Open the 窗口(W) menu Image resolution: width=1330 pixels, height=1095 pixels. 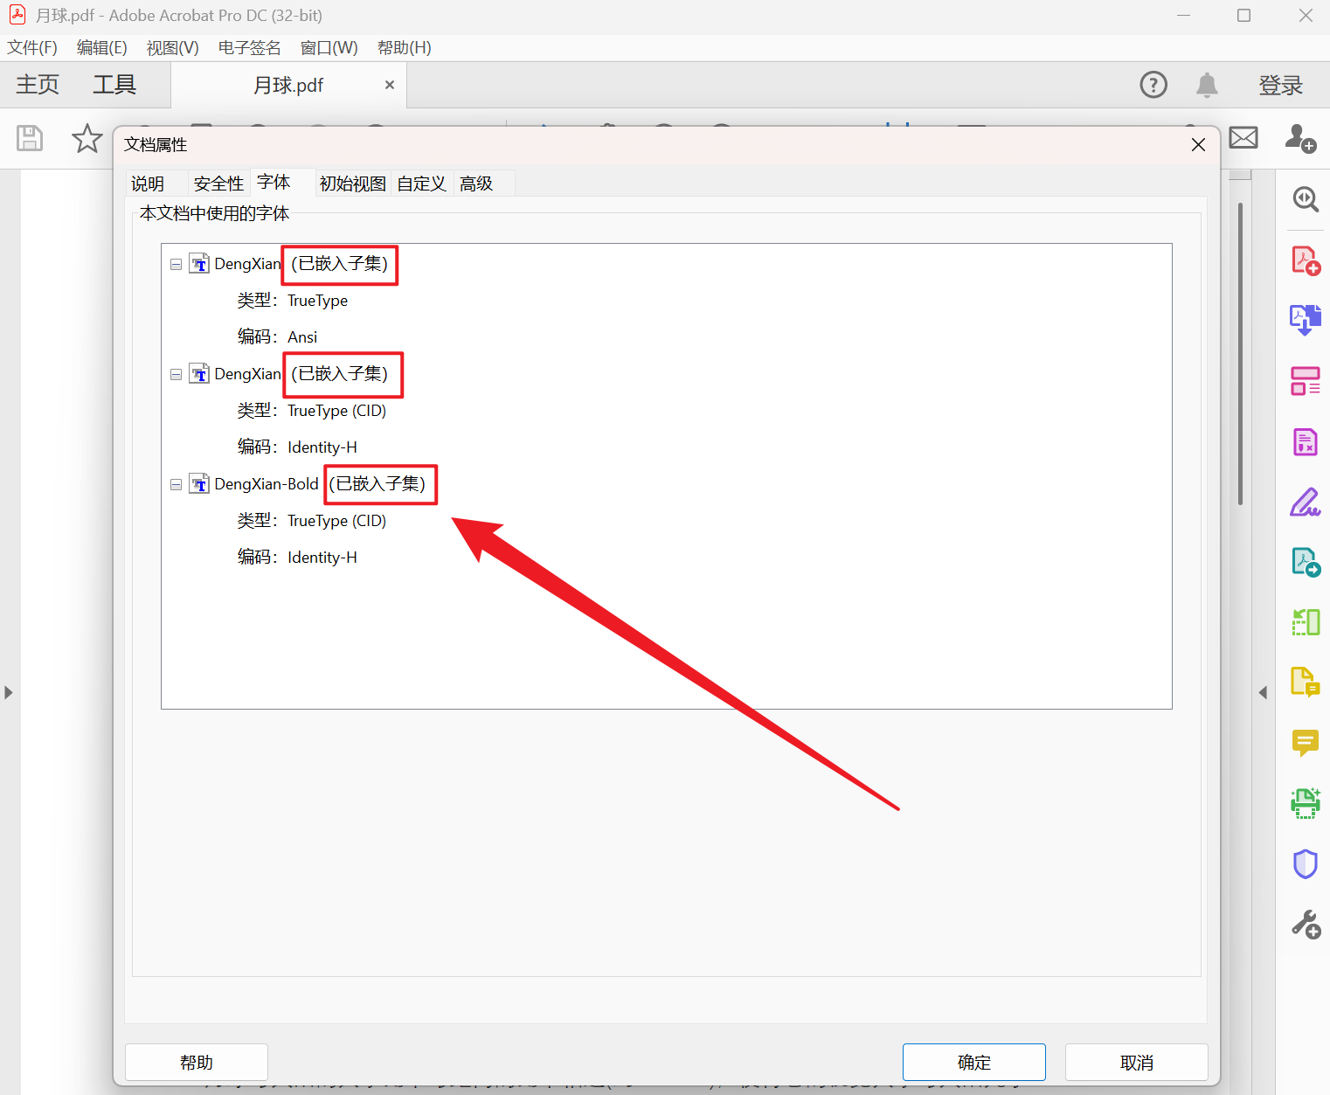329,47
